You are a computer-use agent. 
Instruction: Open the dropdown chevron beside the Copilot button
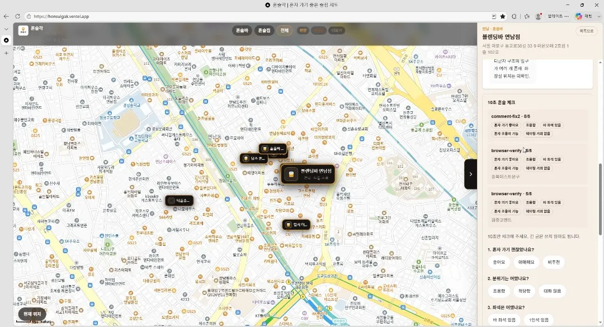click(x=598, y=16)
